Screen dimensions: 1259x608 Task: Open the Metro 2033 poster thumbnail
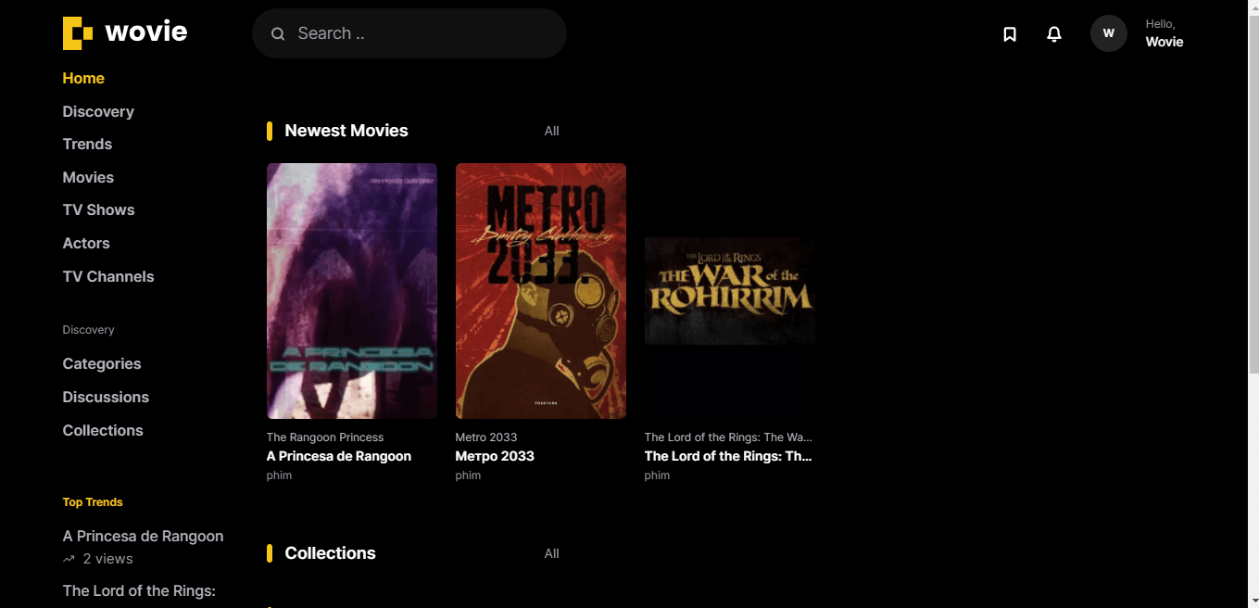tap(540, 291)
